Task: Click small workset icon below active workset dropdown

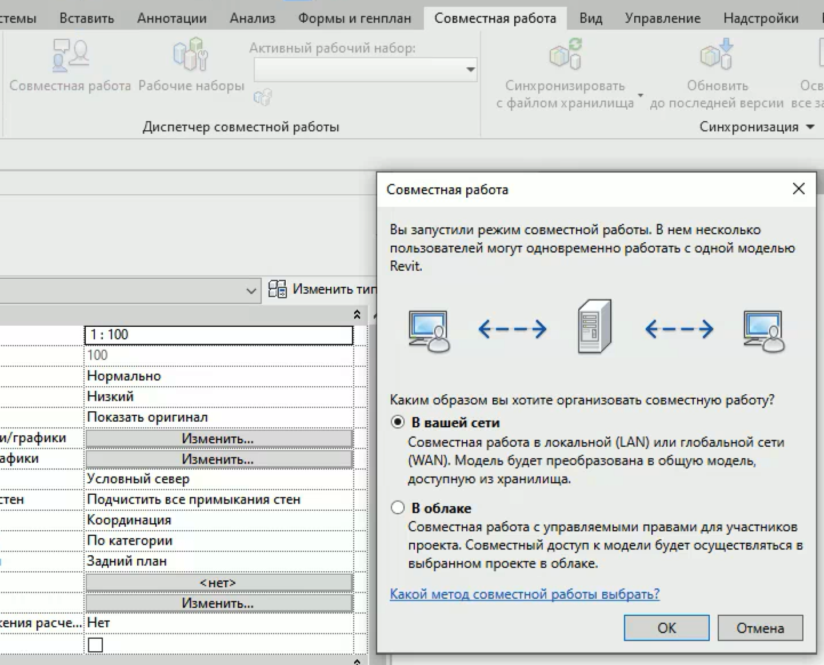Action: 262,98
